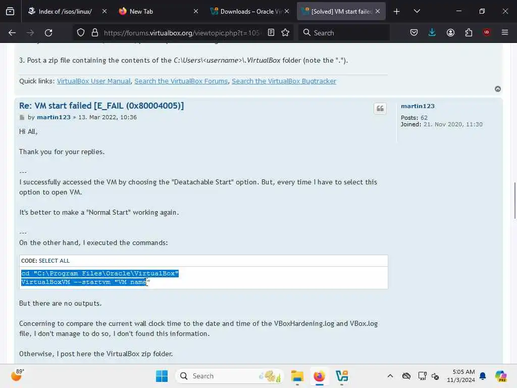Open a new browser tab
The width and height of the screenshot is (517, 388).
click(397, 12)
